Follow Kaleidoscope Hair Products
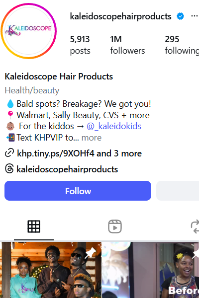The height and width of the screenshot is (298, 199). coord(78,191)
